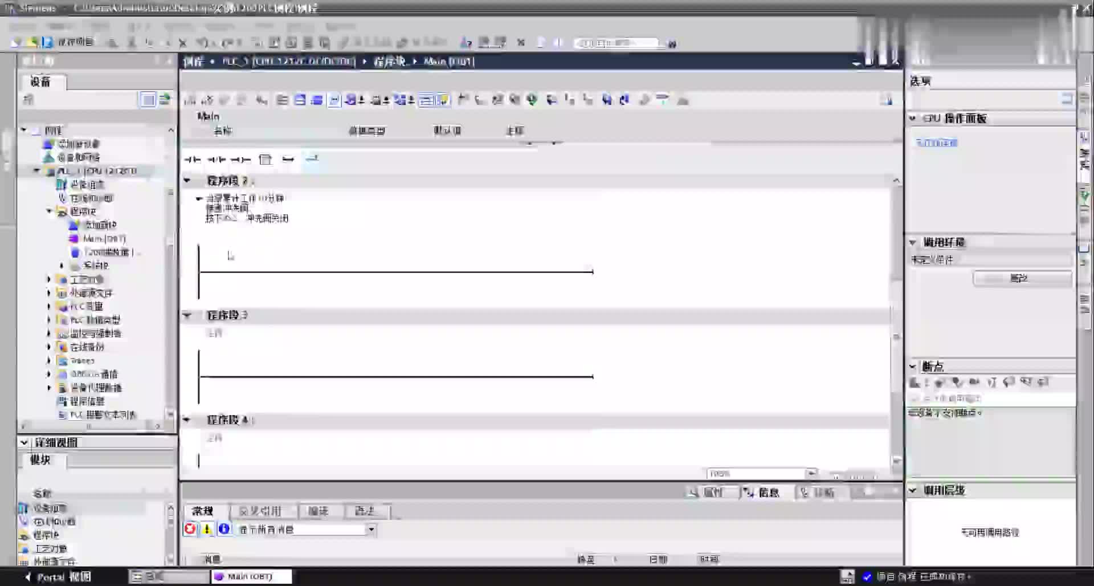Open the 常规 tab in inspector

203,511
